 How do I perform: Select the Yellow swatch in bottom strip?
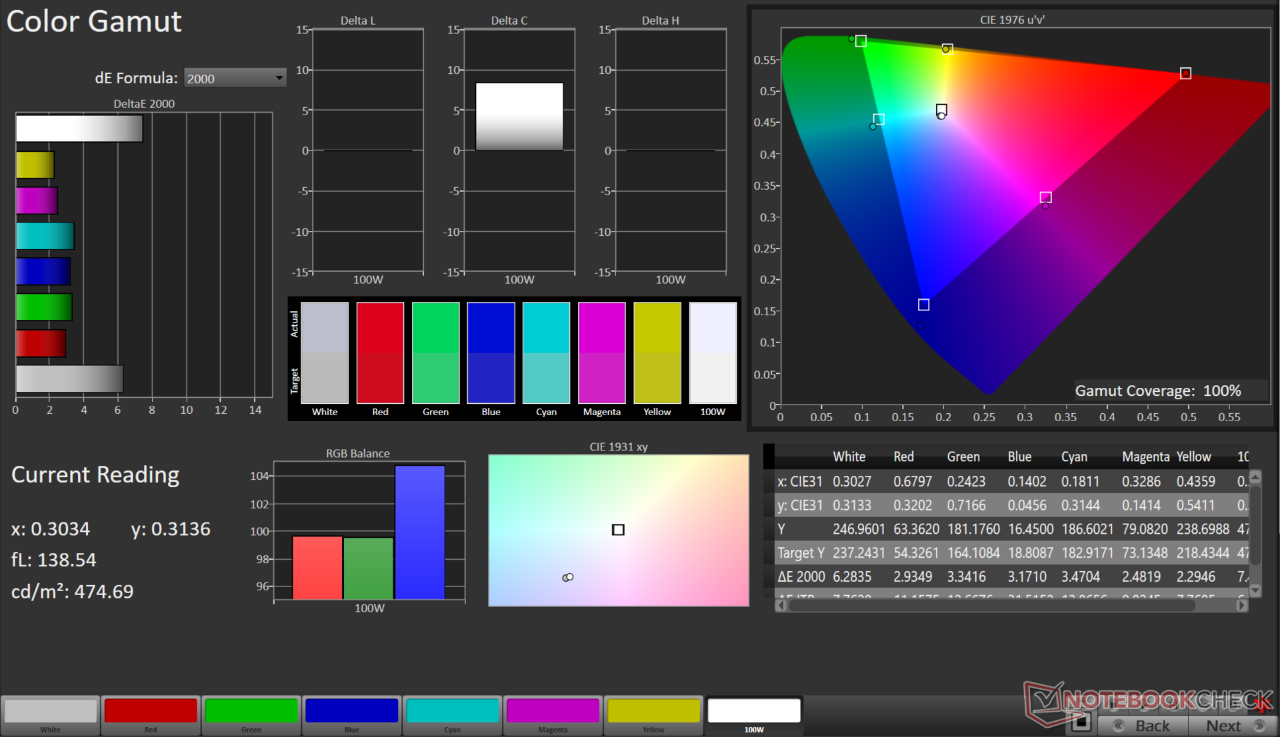click(653, 712)
